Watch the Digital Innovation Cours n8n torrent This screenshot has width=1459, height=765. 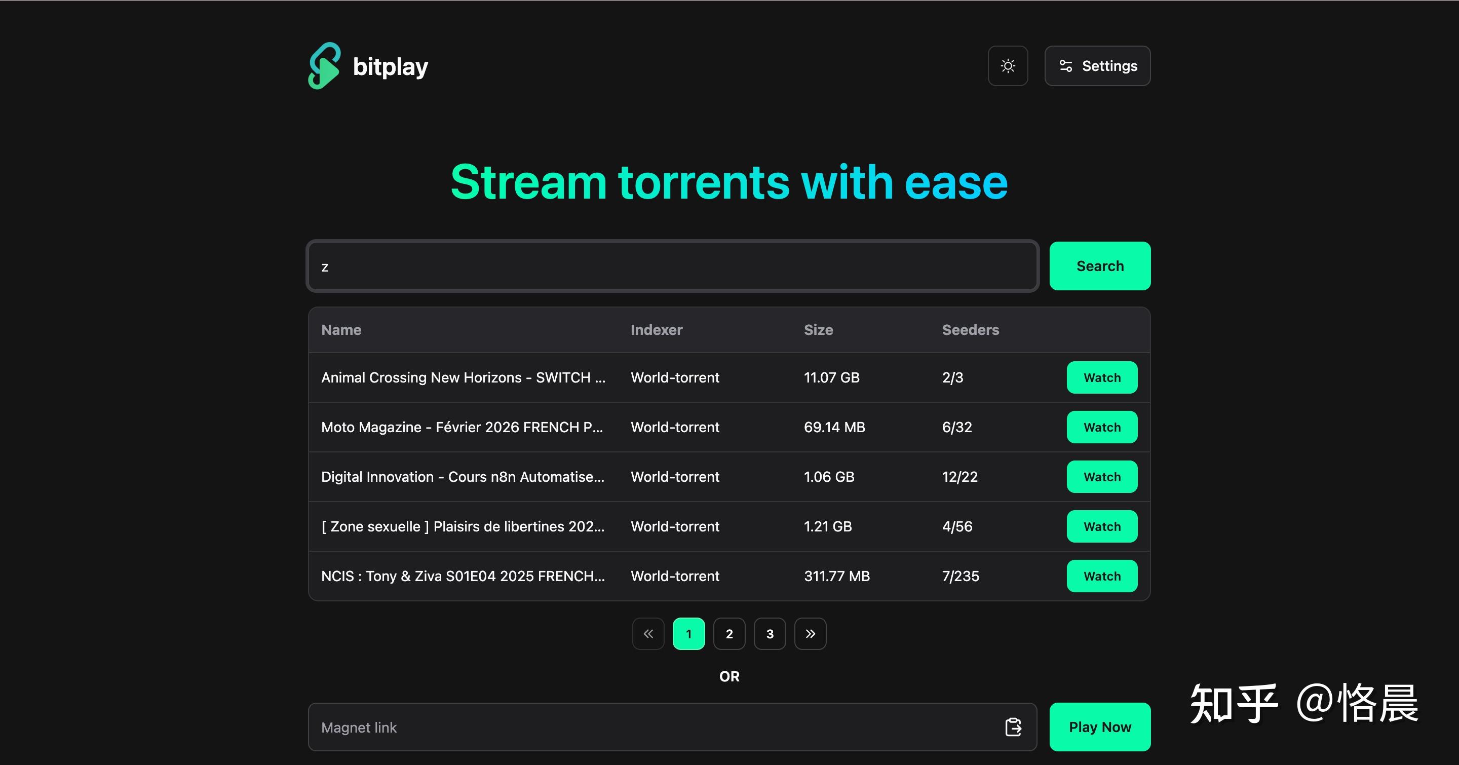point(1102,477)
